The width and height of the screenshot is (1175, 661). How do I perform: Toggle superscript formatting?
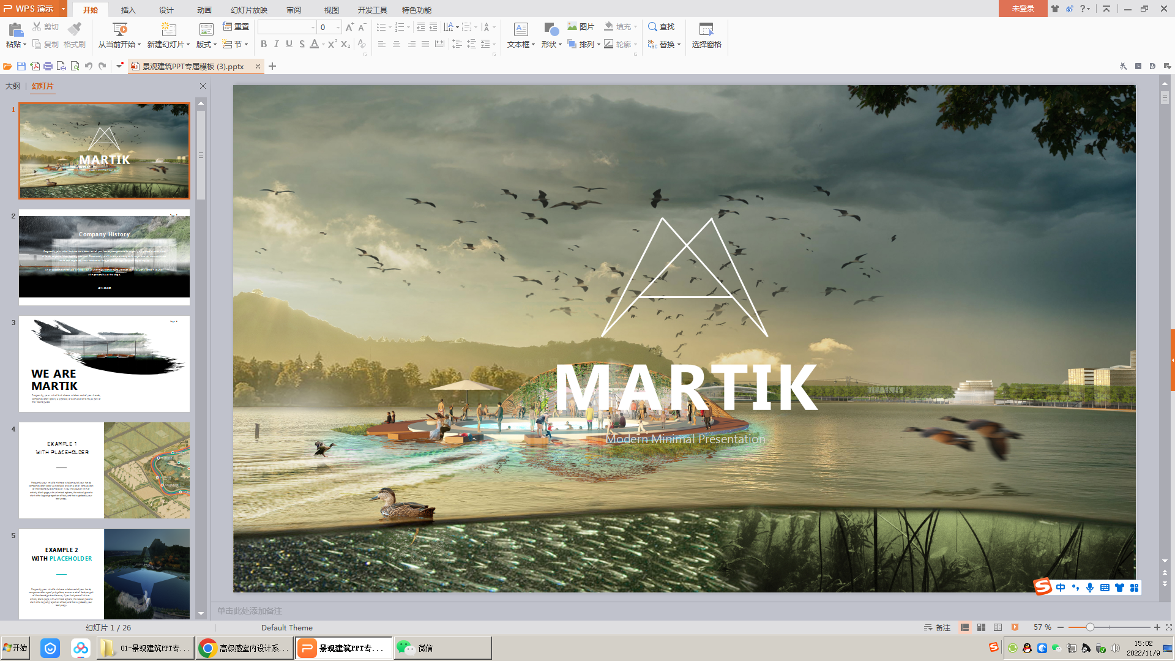click(x=332, y=44)
